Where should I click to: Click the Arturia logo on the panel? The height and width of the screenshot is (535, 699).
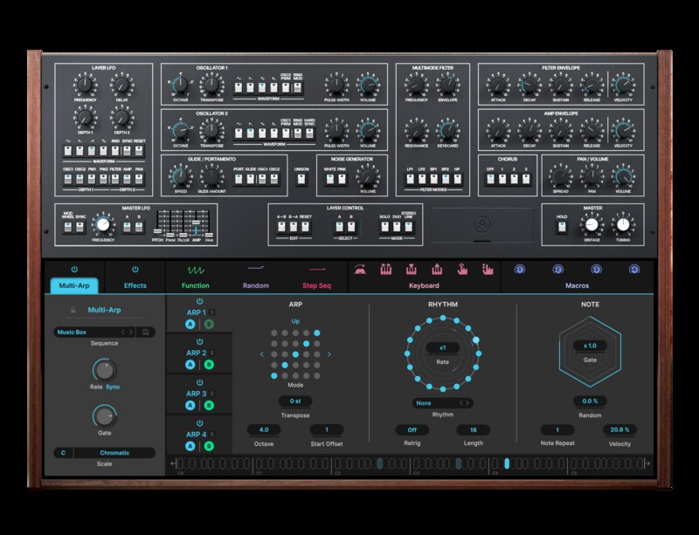point(480,223)
